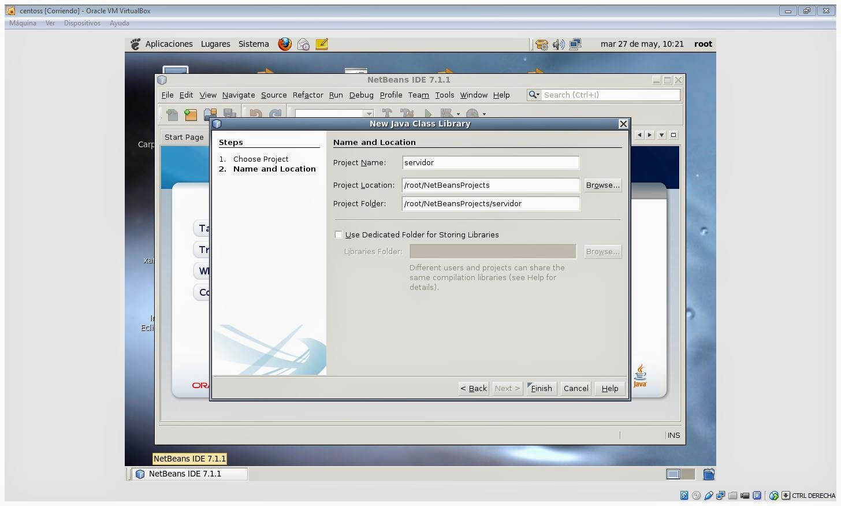
Task: Open the Debug Project dropdown arrow
Action: click(x=458, y=114)
